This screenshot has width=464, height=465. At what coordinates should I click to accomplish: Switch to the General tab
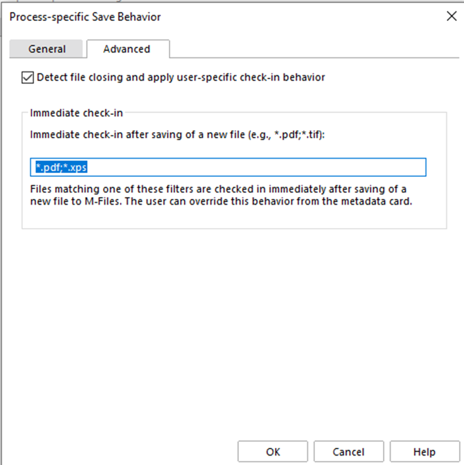[x=46, y=49]
